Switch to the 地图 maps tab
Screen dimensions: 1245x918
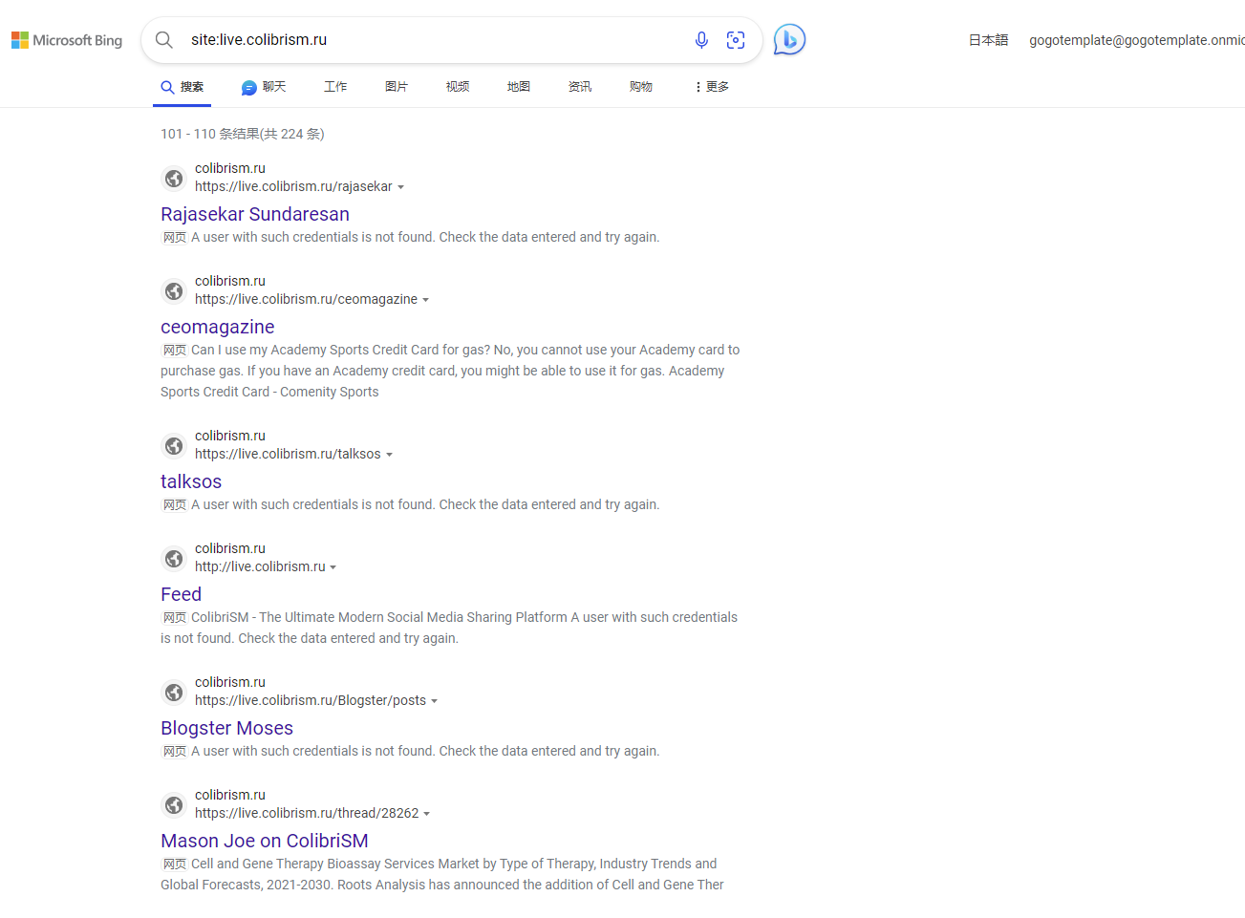pos(519,87)
